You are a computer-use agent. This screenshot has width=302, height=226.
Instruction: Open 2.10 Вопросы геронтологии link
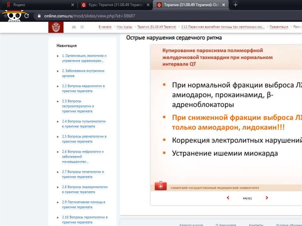[85, 220]
